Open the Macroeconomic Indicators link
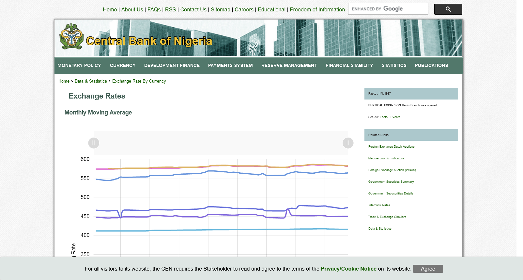The width and height of the screenshot is (523, 280). [386, 158]
